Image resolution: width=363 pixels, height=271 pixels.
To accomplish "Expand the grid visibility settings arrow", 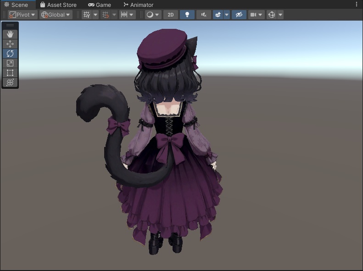I will tap(95, 15).
